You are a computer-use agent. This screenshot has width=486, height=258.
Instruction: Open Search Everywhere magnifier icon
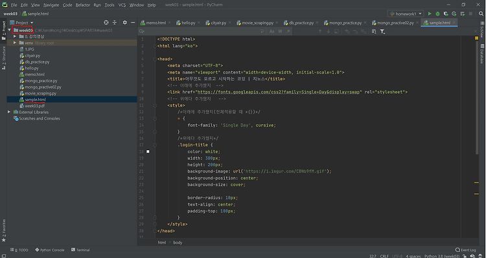pyautogui.click(x=481, y=14)
